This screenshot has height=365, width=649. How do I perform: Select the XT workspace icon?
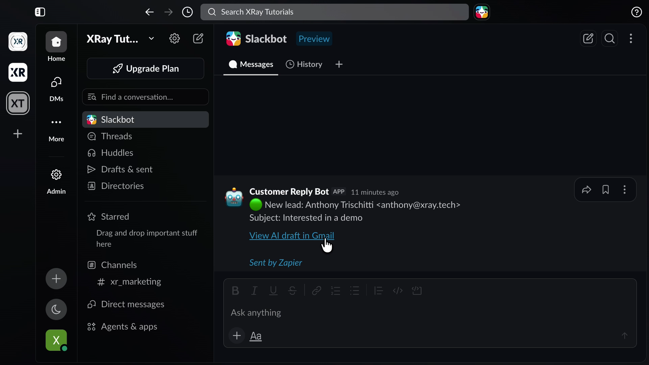(x=18, y=103)
